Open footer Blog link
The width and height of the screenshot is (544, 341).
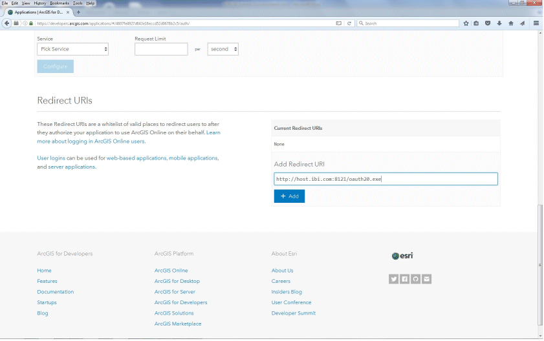43,313
